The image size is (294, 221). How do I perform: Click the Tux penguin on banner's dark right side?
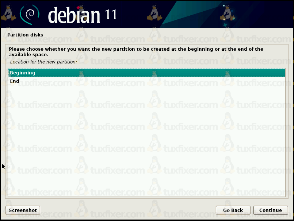227,13
